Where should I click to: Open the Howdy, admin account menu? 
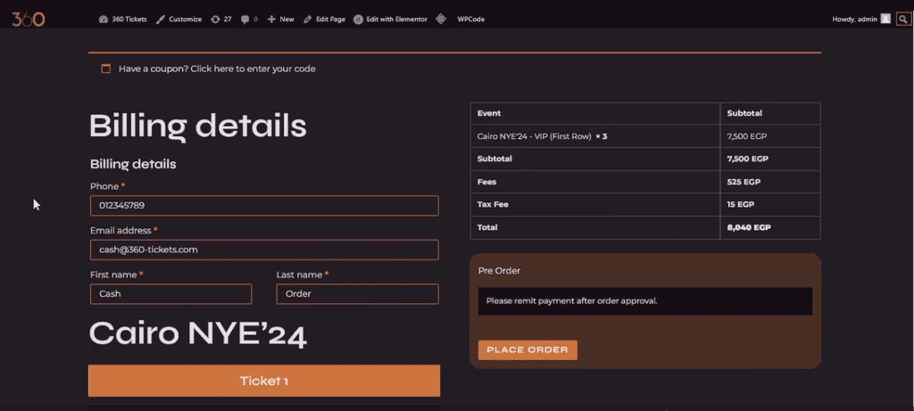tap(861, 20)
